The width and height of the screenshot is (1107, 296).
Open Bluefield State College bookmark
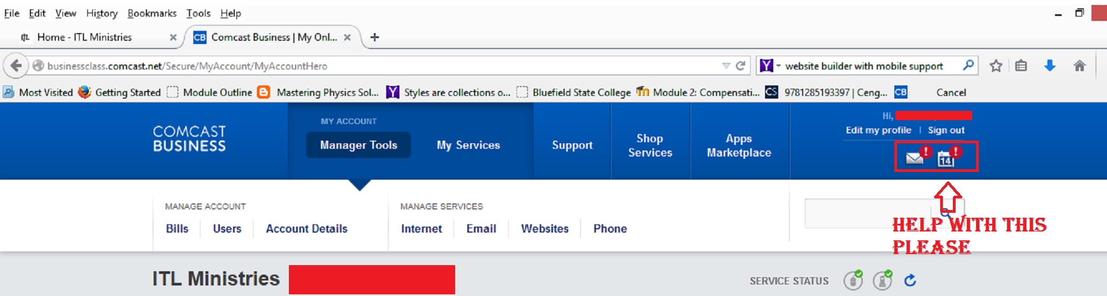pos(573,92)
